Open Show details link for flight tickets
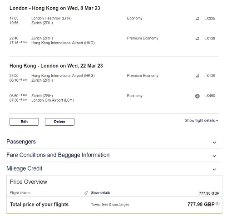227x216 pixels. [101, 192]
